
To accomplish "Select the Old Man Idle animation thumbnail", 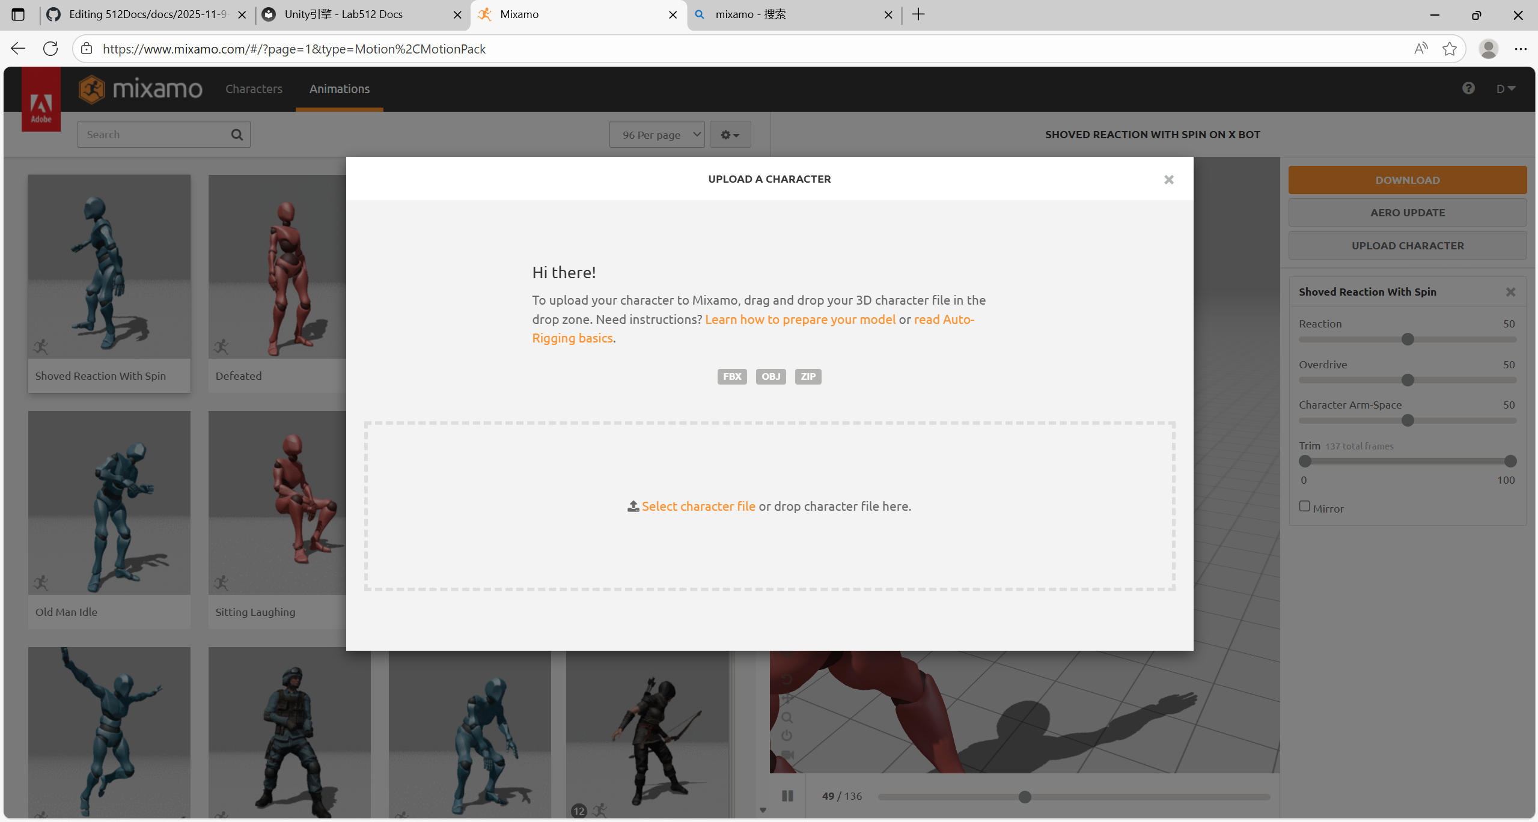I will point(109,504).
